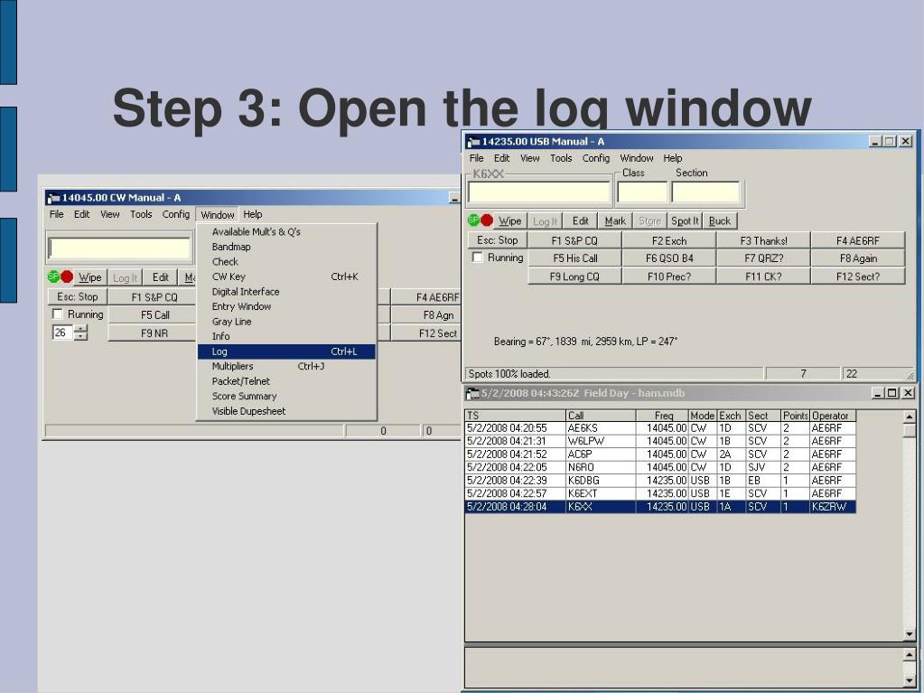The image size is (924, 693).
Task: Open Tools menu in USB Manual window
Action: [x=561, y=158]
